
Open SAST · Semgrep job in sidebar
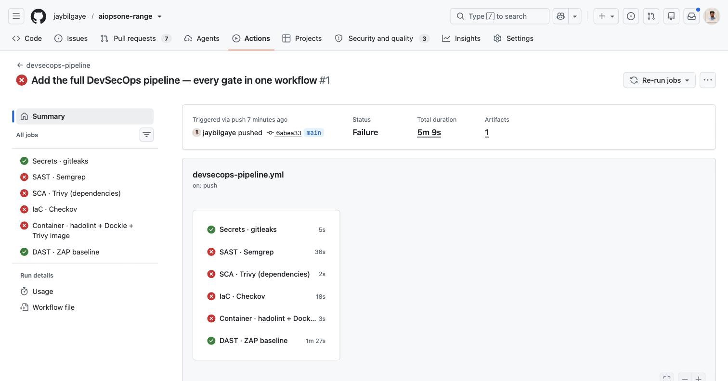tap(85, 177)
